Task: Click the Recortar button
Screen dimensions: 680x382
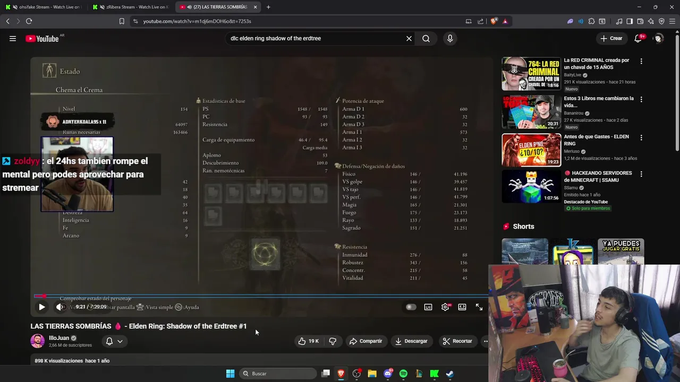Action: 457,341
